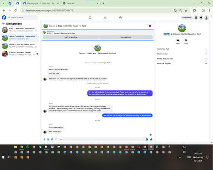Choose a sticker from the composer
The width and height of the screenshot is (213, 170).
click(52, 139)
